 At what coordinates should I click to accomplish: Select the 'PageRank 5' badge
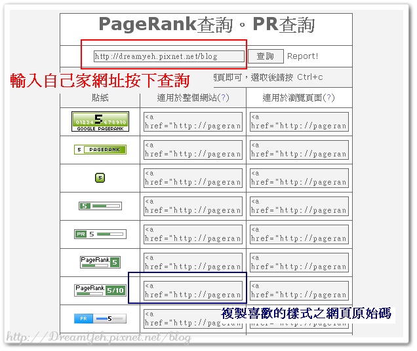pos(100,262)
